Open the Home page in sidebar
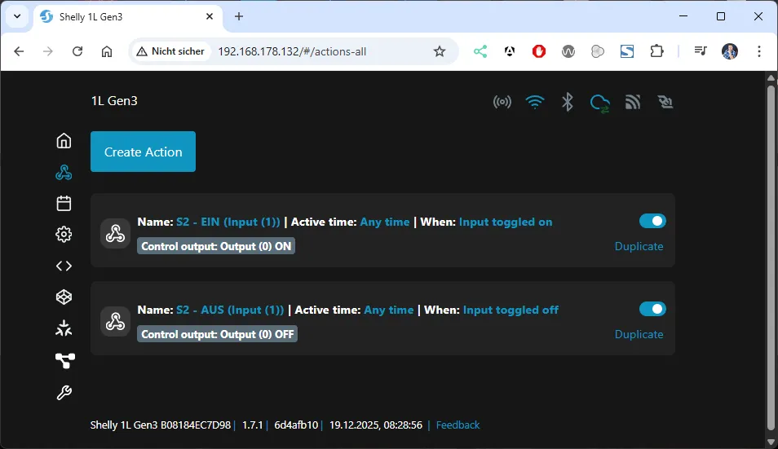778x449 pixels. coord(64,141)
